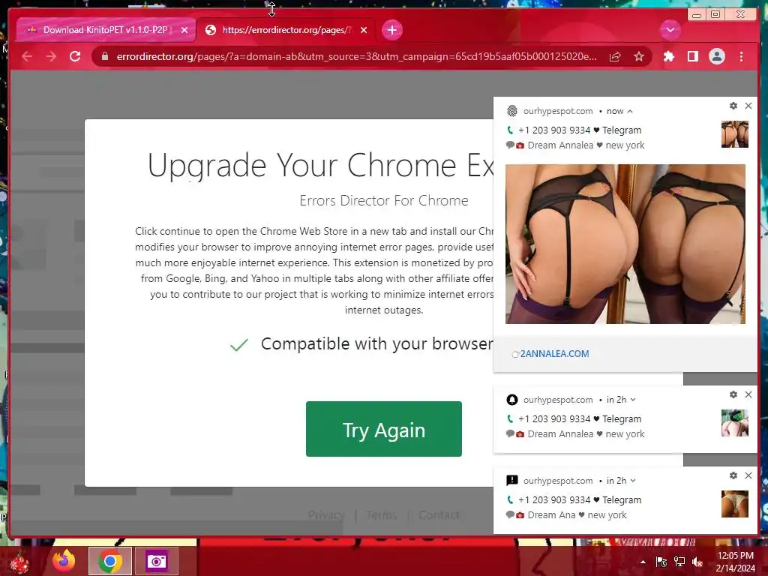This screenshot has height=576, width=768.
Task: Open gear settings of the Dream Ana notification
Action: tap(733, 475)
